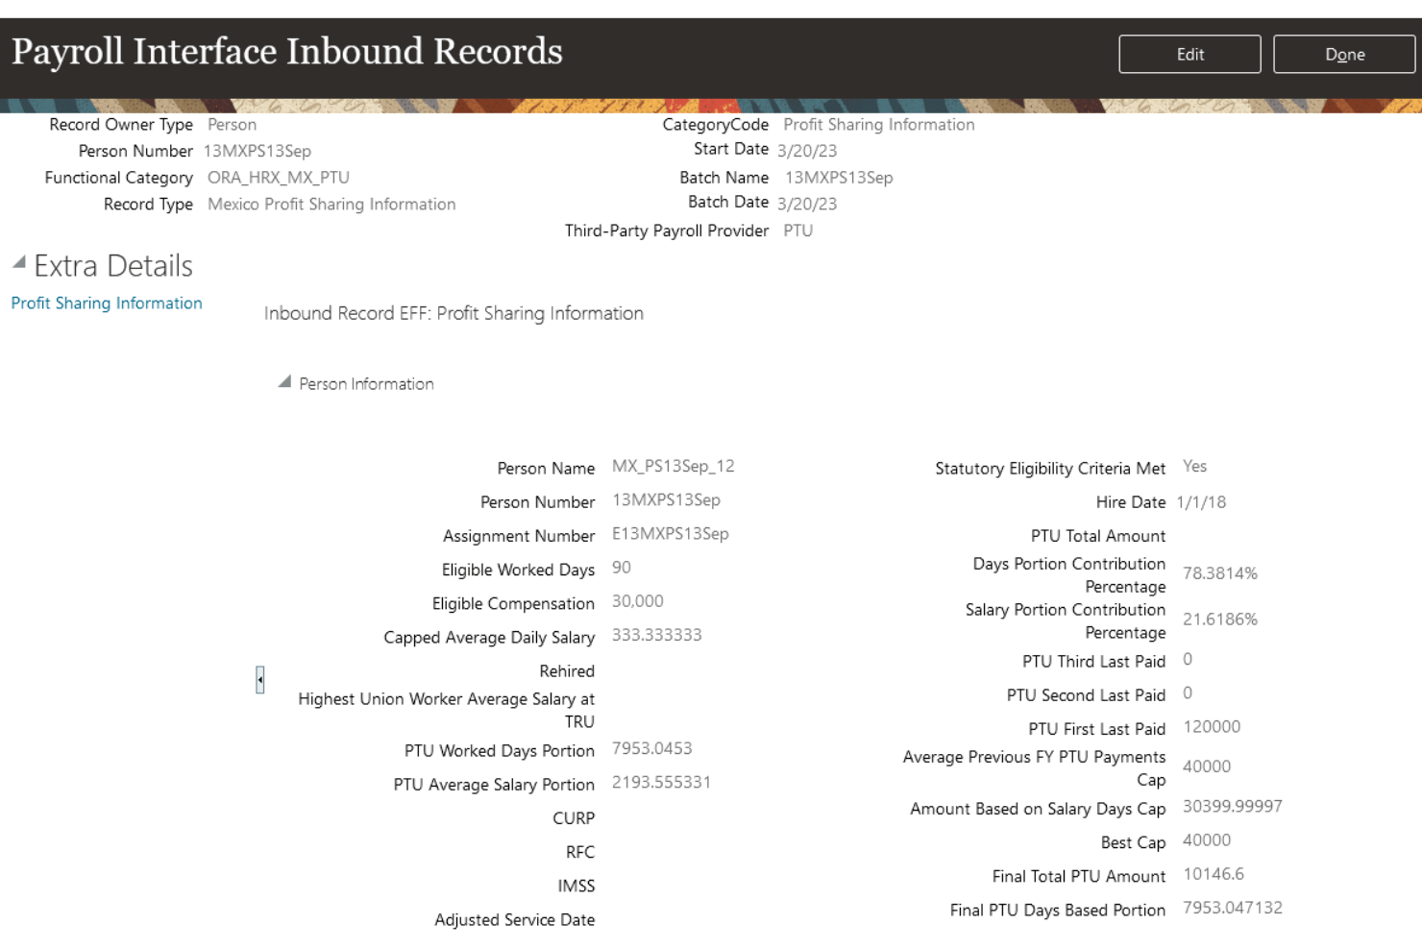Collapse the Person Information section
The width and height of the screenshot is (1422, 948).
coord(284,382)
